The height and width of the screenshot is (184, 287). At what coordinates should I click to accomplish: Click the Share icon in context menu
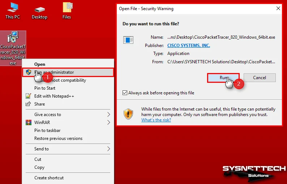[x=28, y=104]
